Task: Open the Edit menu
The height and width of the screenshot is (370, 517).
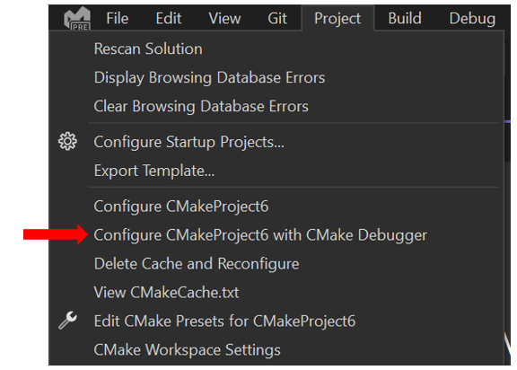Action: pyautogui.click(x=169, y=19)
